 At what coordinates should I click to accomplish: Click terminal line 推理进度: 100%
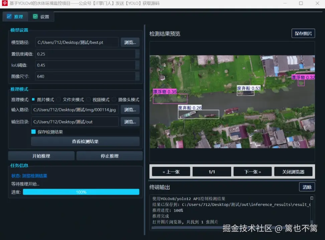[168, 210]
